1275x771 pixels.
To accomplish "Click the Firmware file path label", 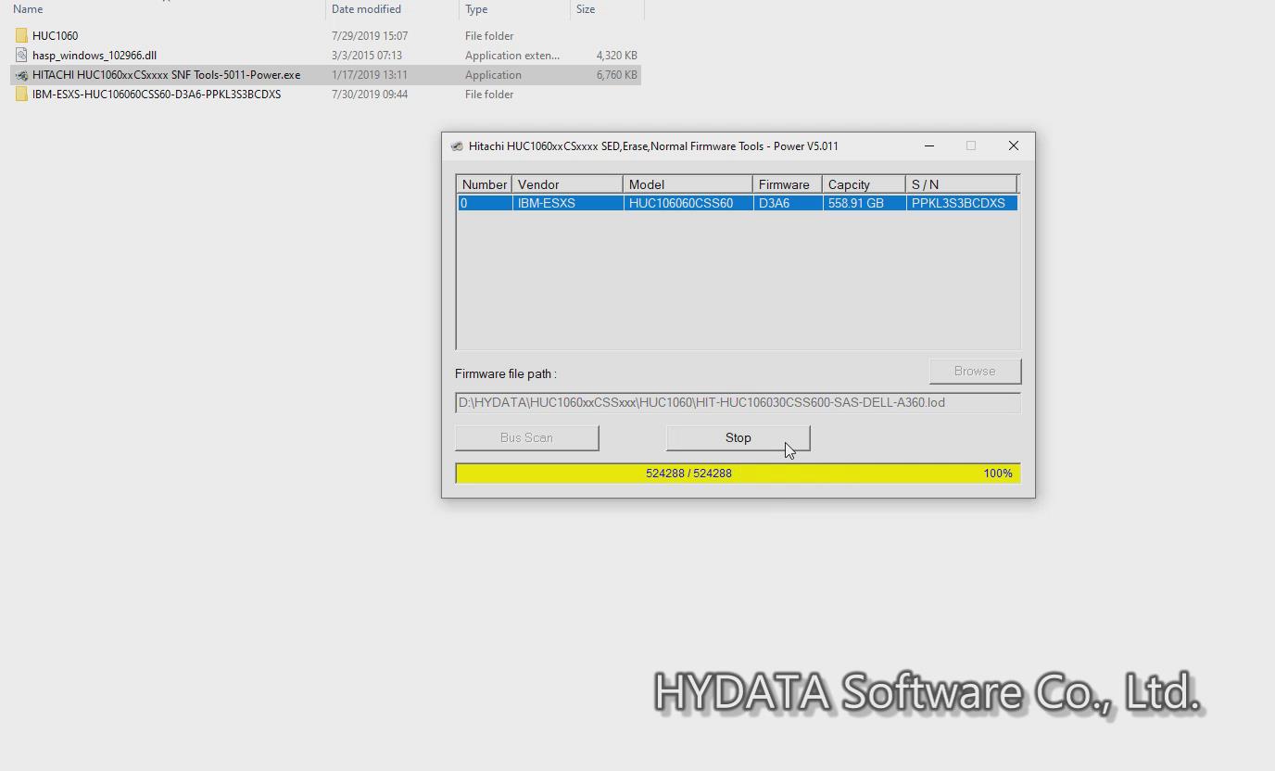I will coord(506,374).
